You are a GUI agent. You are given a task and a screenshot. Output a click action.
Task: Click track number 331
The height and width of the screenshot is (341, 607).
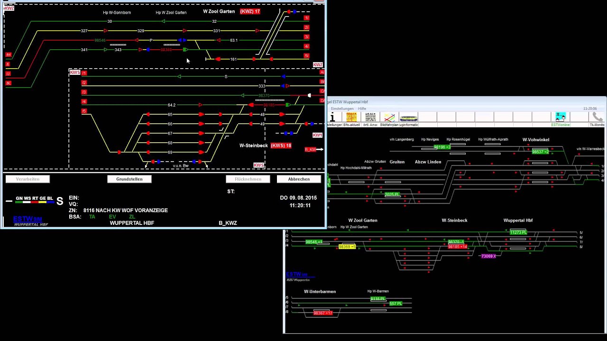216,31
